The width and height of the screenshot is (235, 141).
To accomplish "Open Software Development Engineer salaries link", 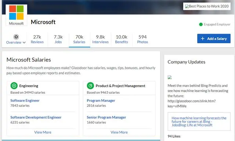I will [36, 117].
